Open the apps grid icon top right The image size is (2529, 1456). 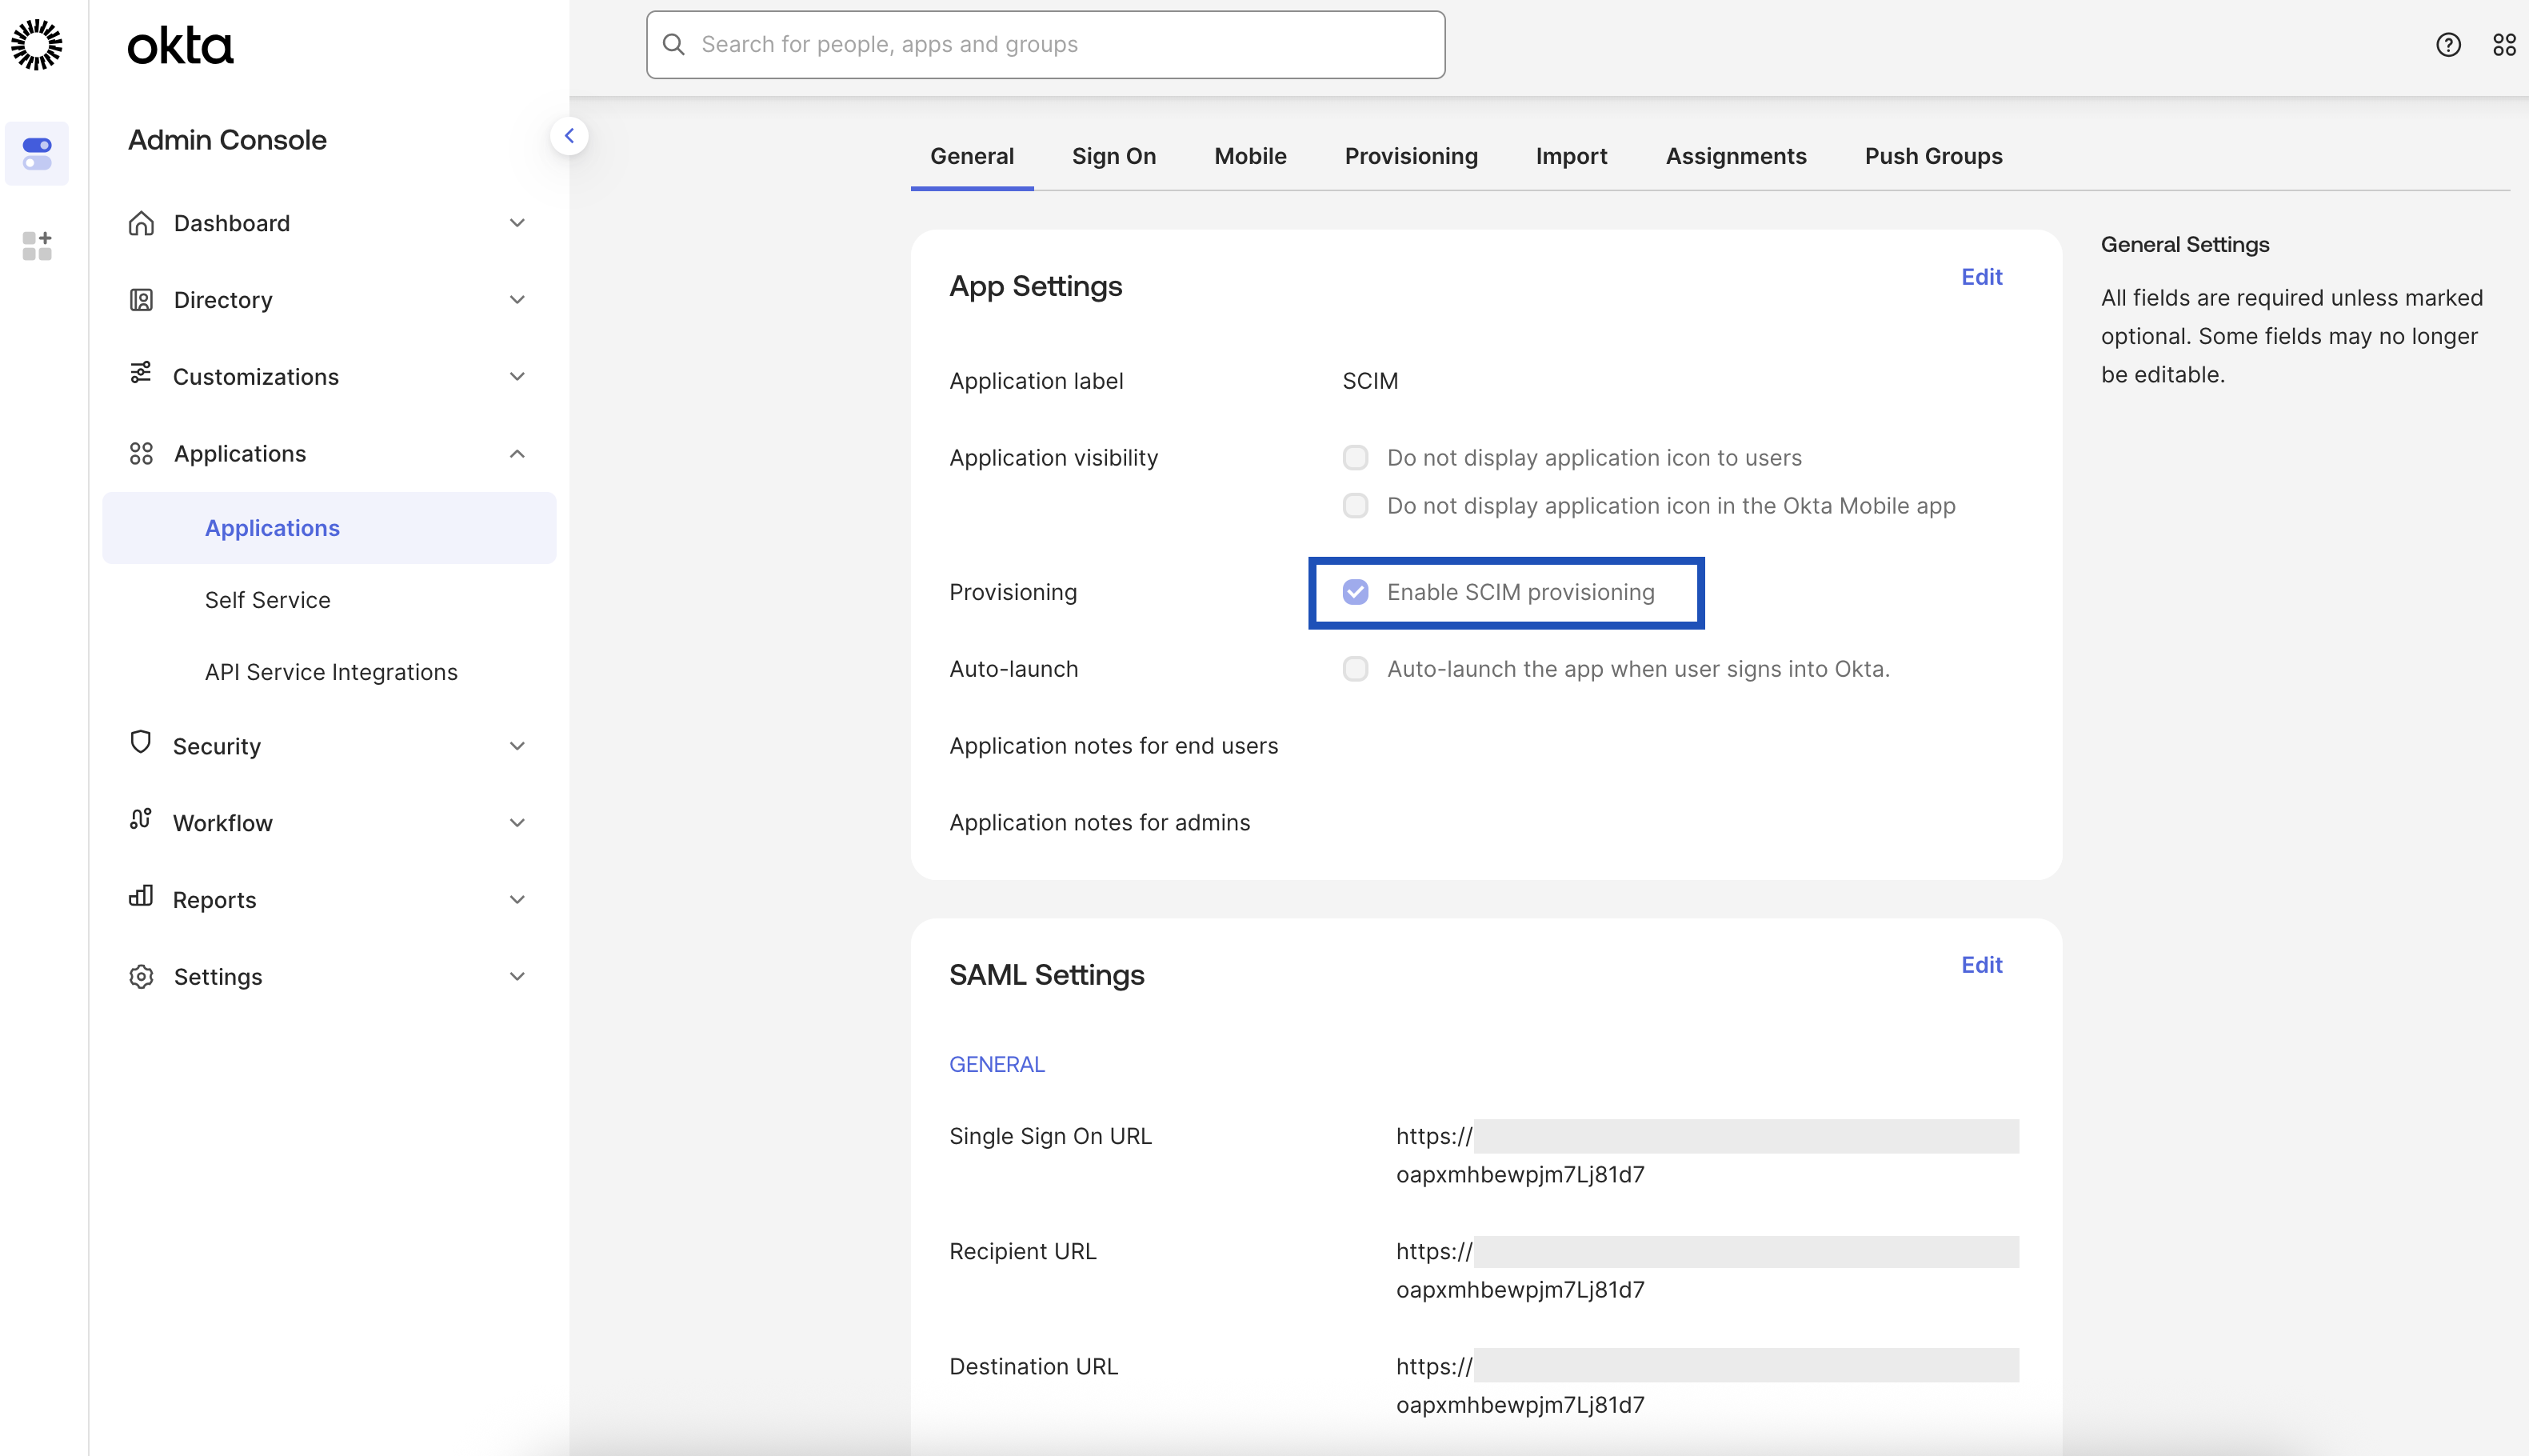coord(2503,45)
